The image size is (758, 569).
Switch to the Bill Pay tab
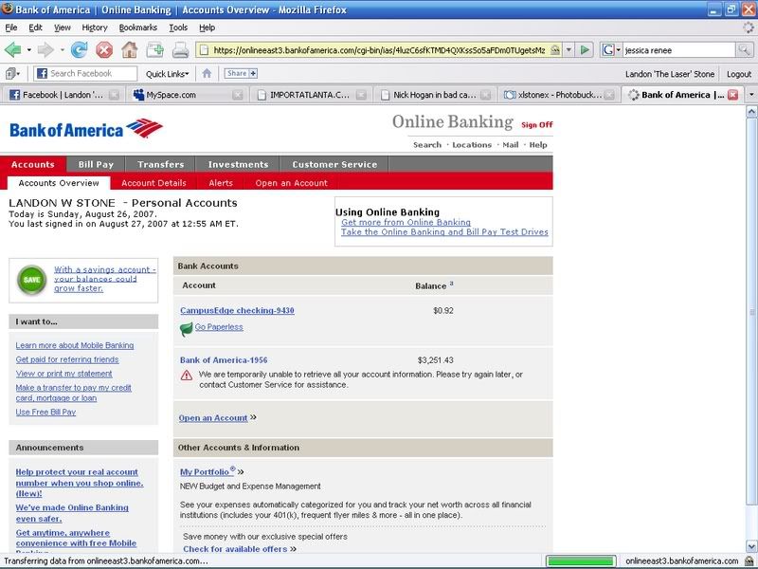(x=96, y=164)
